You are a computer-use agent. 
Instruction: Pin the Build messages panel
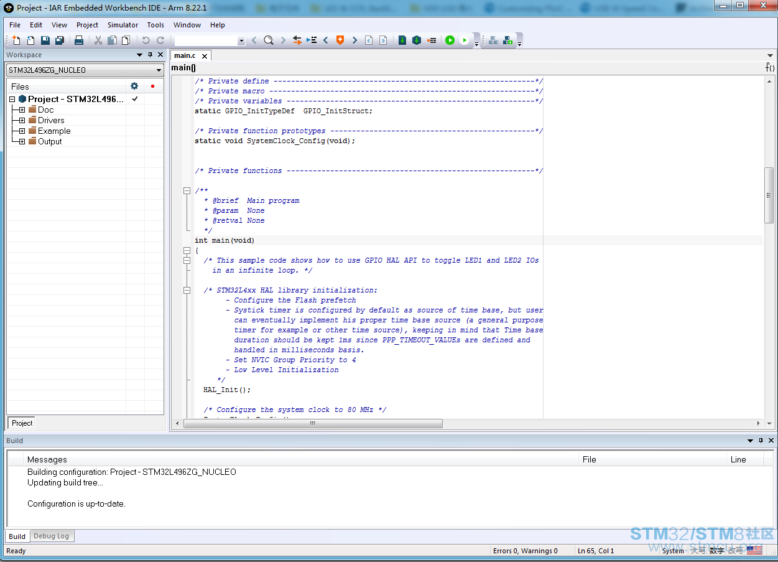761,441
